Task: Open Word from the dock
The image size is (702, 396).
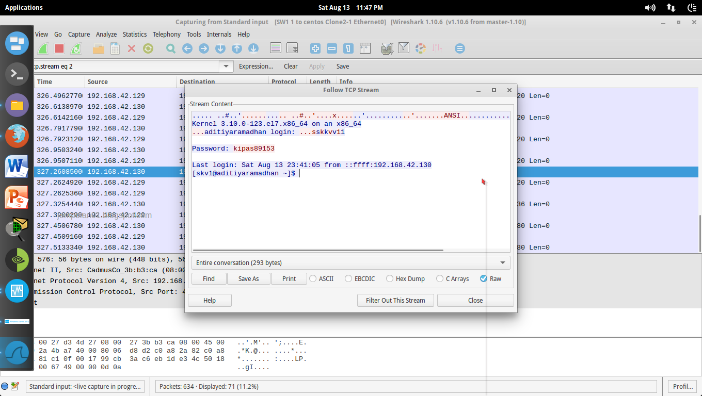Action: [x=17, y=167]
